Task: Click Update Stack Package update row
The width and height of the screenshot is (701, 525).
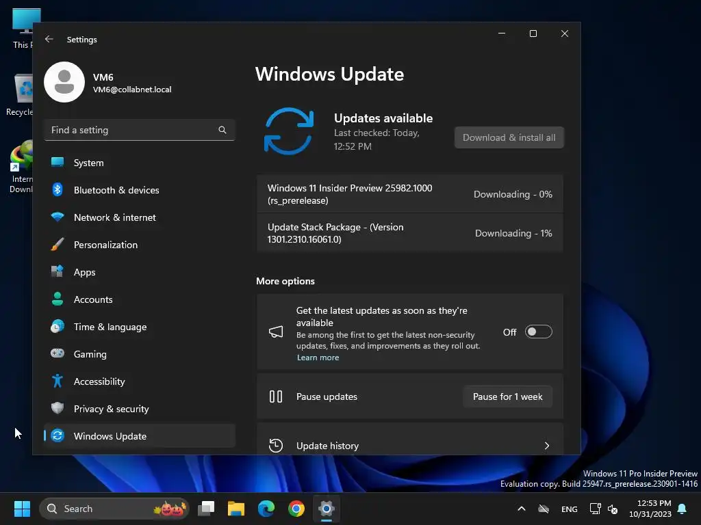Action: click(x=409, y=233)
